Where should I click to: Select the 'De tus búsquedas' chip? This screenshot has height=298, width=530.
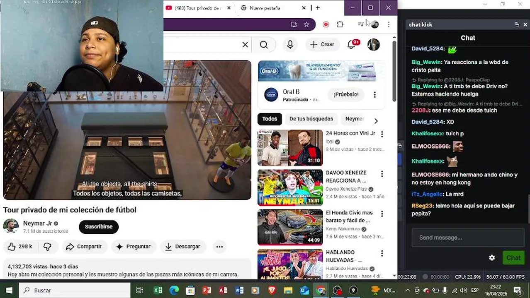[x=311, y=119]
